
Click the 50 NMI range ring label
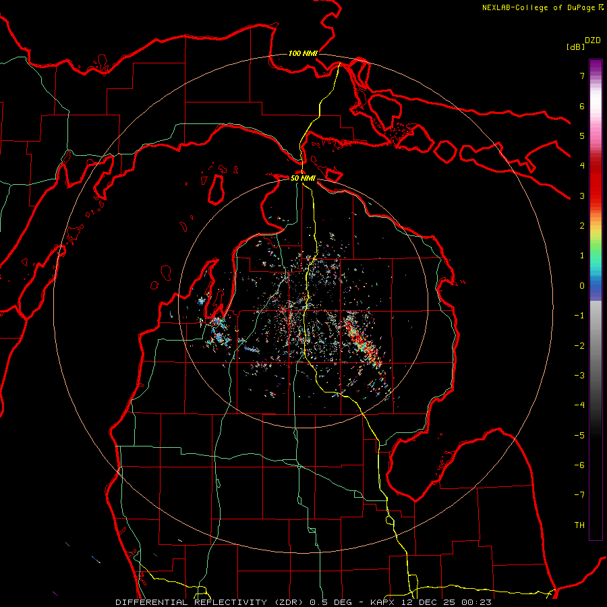click(x=303, y=179)
